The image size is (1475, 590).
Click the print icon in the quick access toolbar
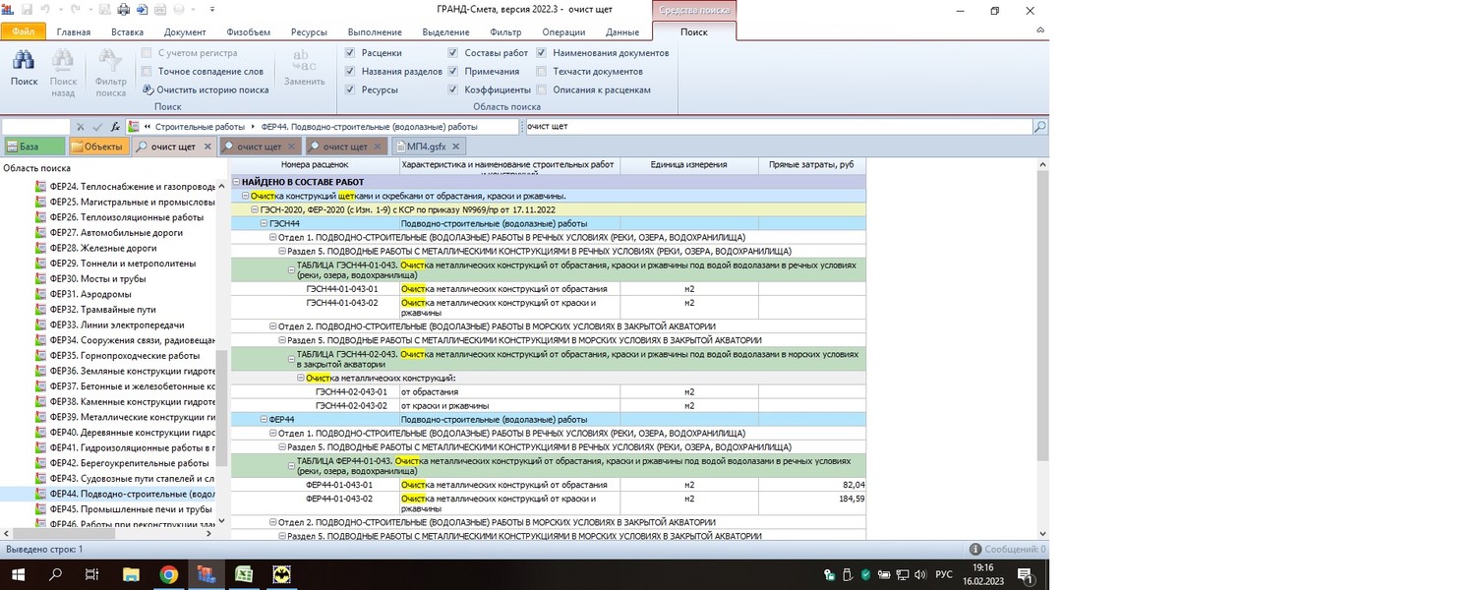(x=124, y=10)
